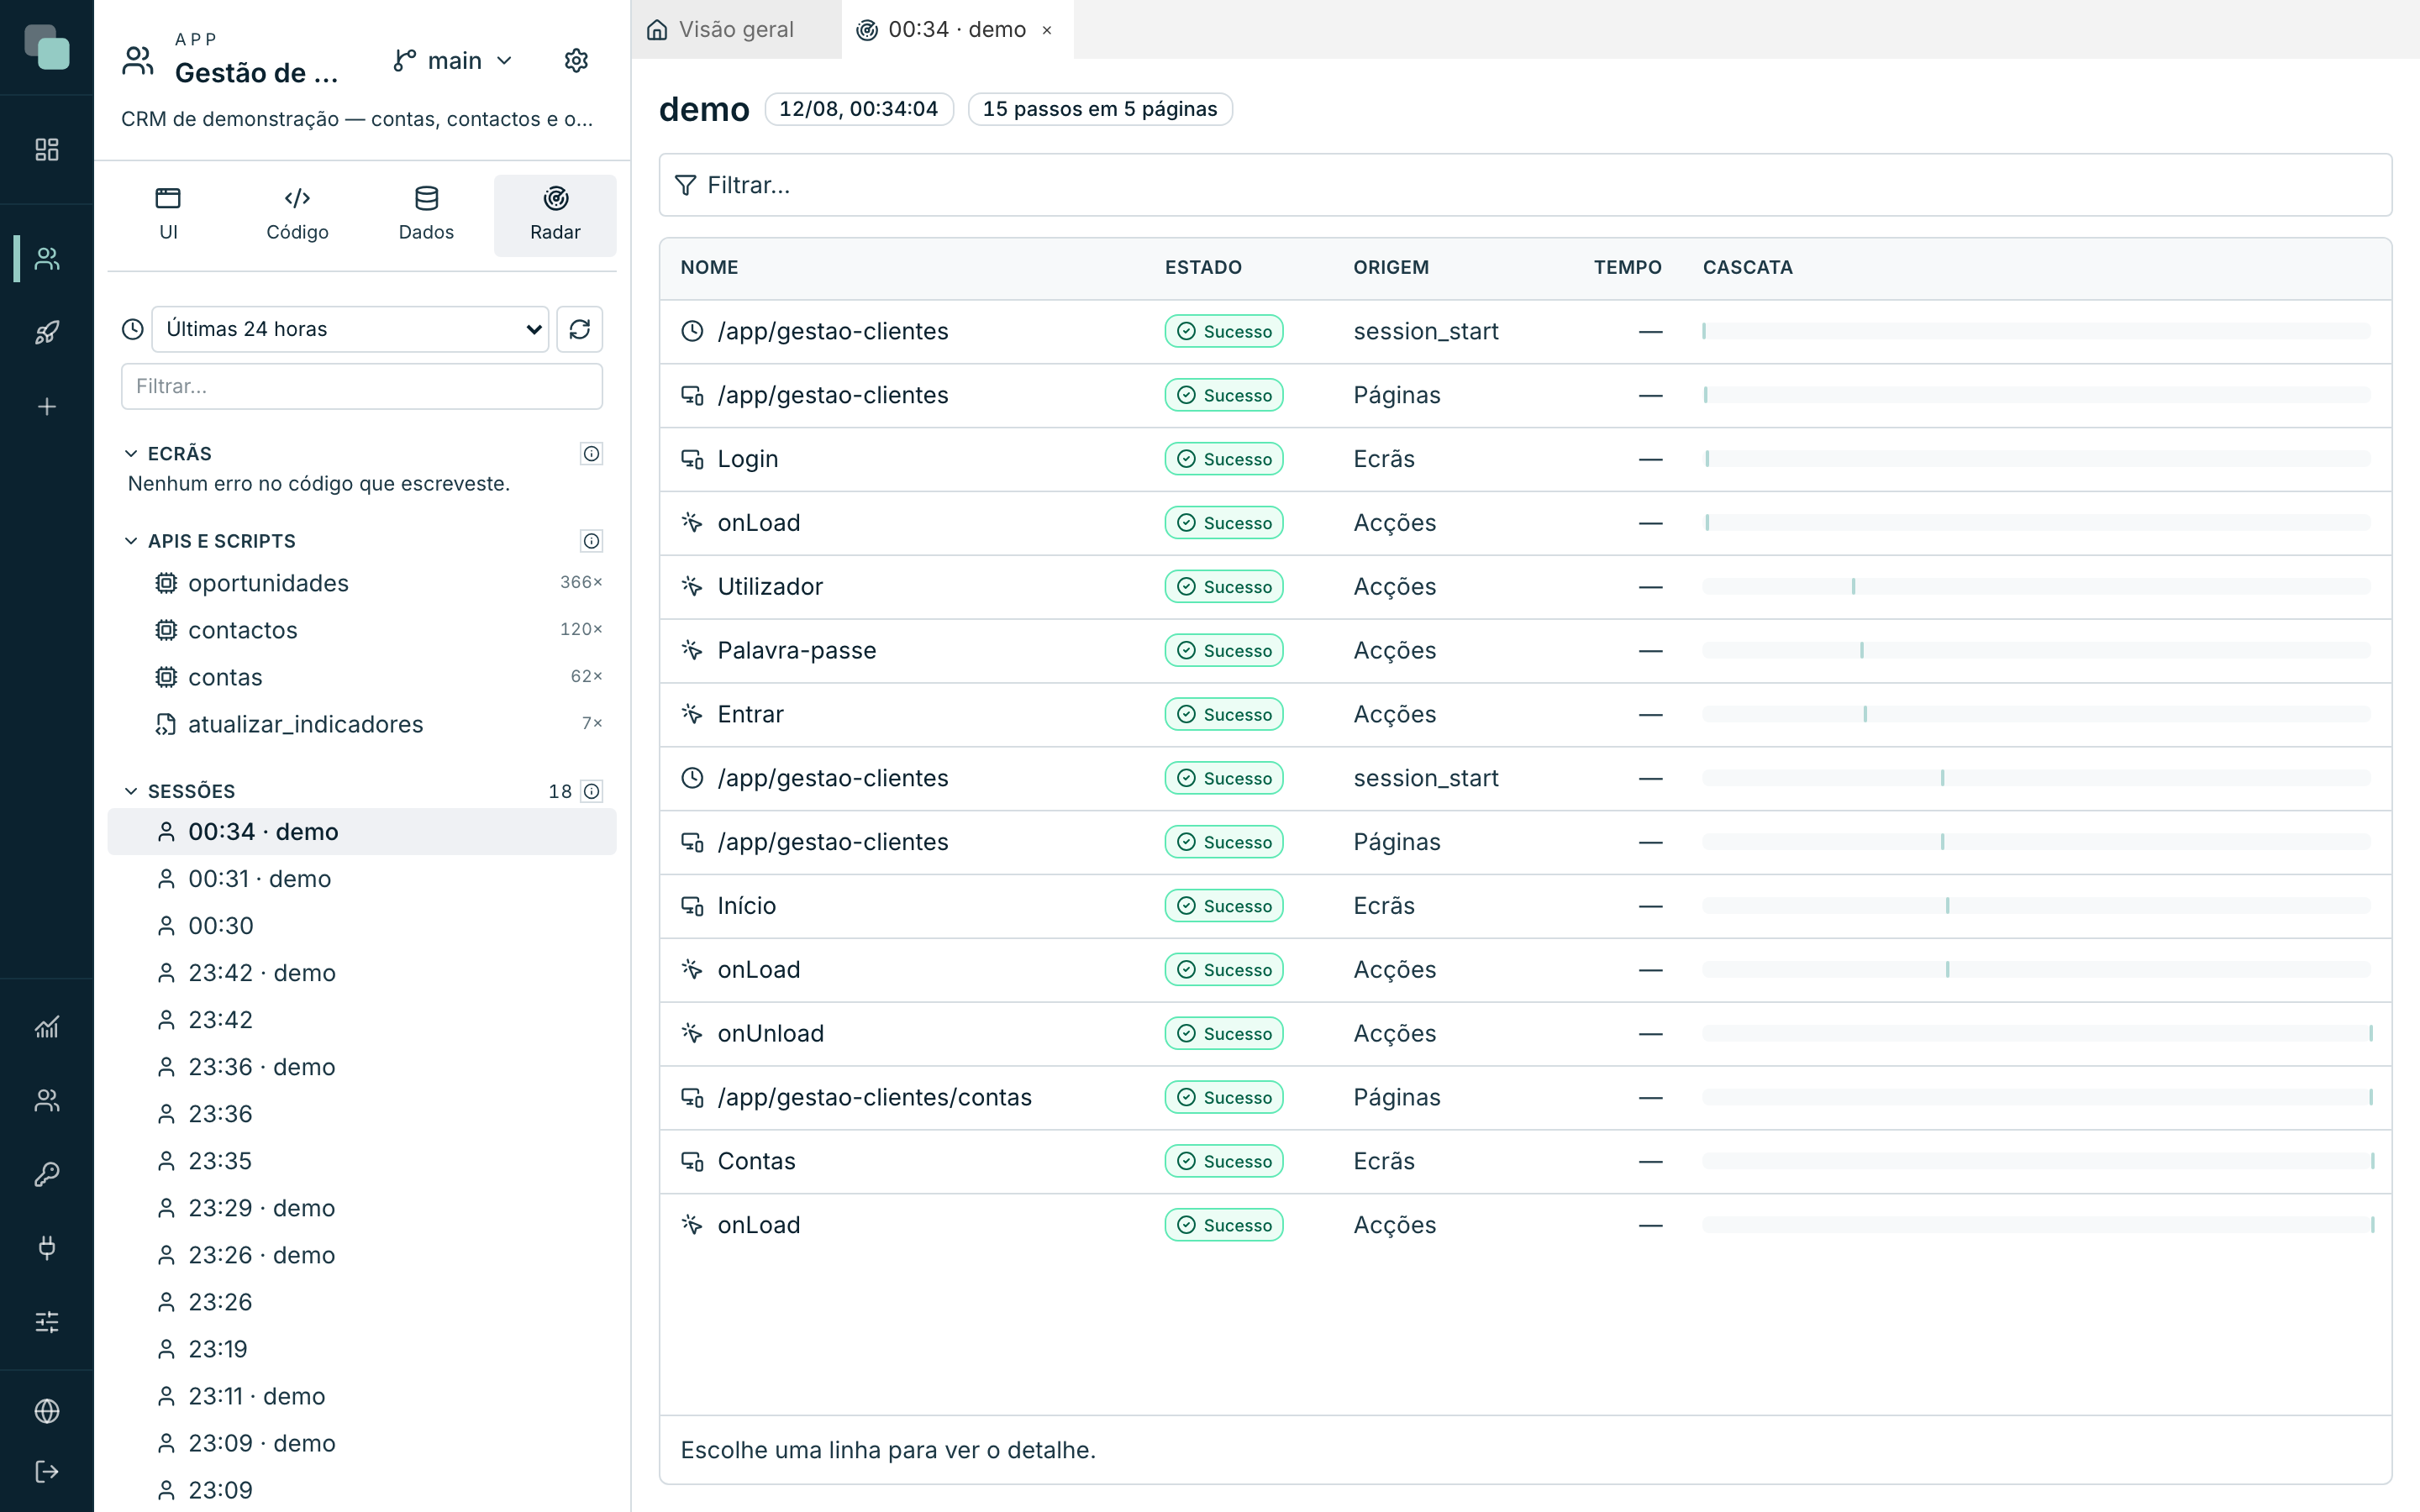Click the main Filtrar input field
Viewport: 2420px width, 1512px height.
pyautogui.click(x=1525, y=185)
